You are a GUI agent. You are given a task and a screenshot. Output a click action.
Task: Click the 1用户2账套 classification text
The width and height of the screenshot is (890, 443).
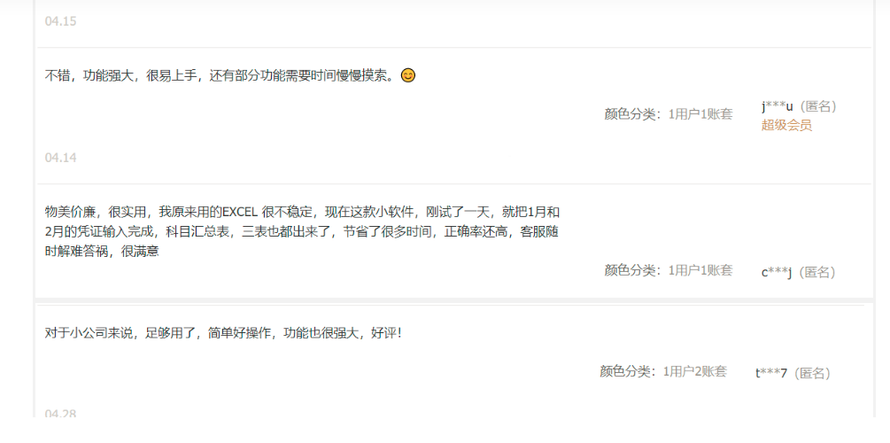coord(695,371)
